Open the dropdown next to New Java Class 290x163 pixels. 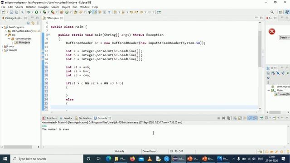point(71,12)
